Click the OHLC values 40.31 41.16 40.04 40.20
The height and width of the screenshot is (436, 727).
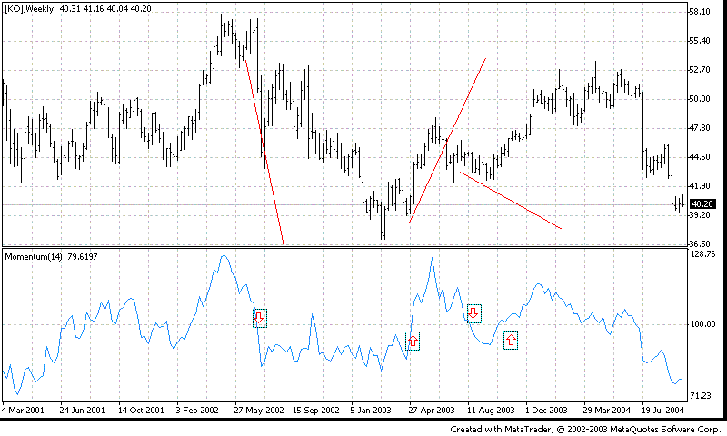click(105, 8)
